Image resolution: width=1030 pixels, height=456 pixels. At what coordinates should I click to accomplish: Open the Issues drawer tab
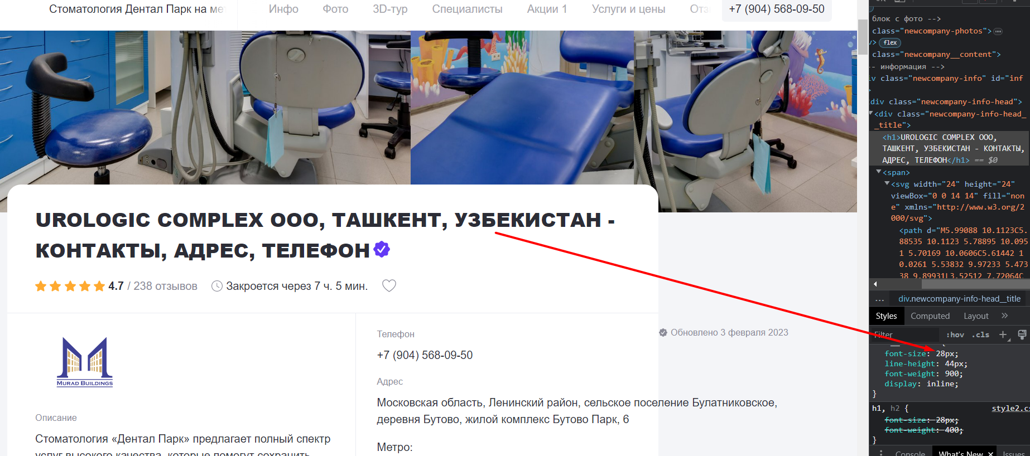click(1014, 453)
